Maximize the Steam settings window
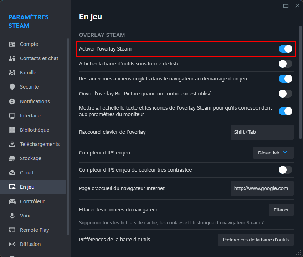303x257 pixels. [x=286, y=6]
